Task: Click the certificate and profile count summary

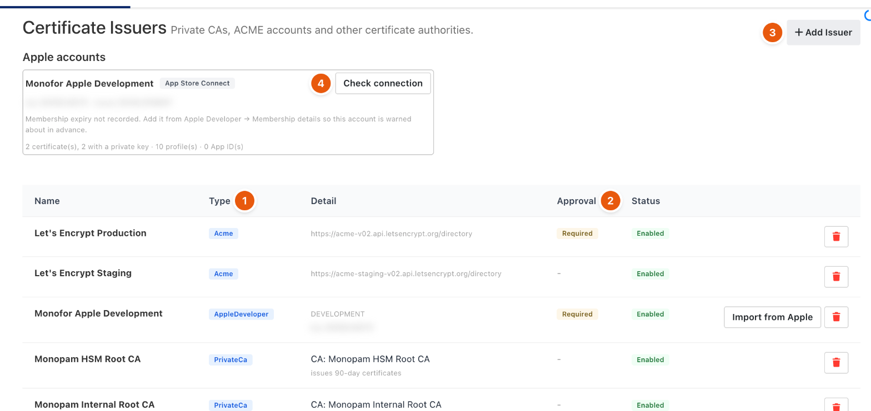Action: (134, 147)
